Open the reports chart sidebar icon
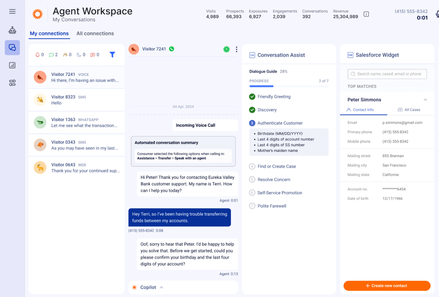 click(x=12, y=65)
